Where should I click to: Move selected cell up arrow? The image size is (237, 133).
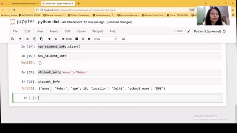point(49,39)
